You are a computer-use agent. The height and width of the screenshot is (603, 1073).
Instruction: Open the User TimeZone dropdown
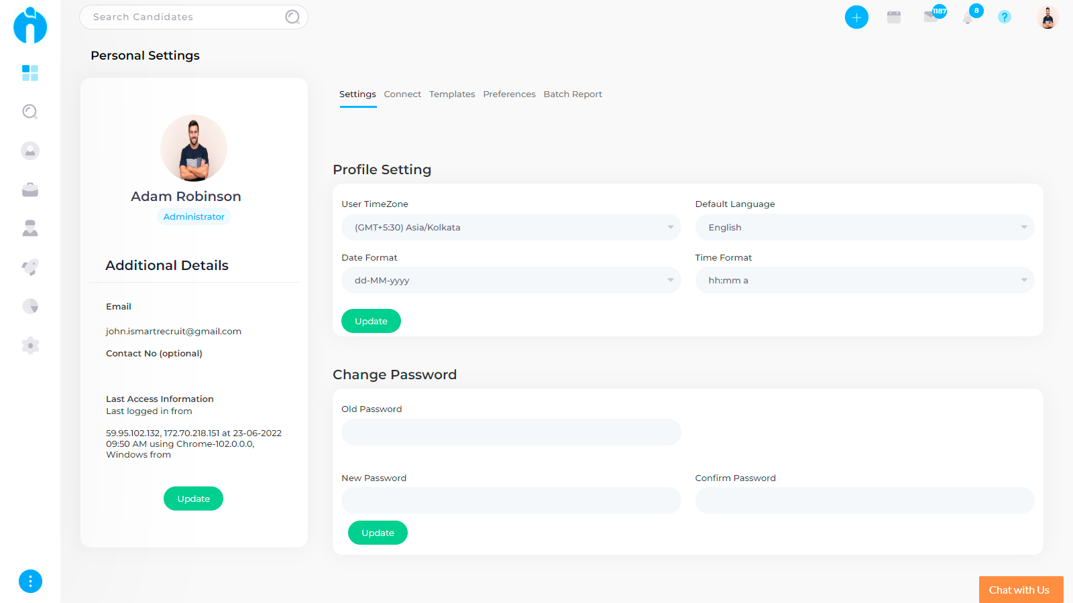tap(511, 227)
